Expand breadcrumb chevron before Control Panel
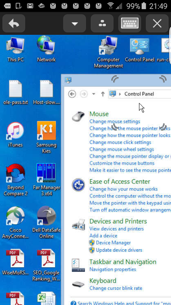The width and height of the screenshot is (171, 305). click(120, 94)
